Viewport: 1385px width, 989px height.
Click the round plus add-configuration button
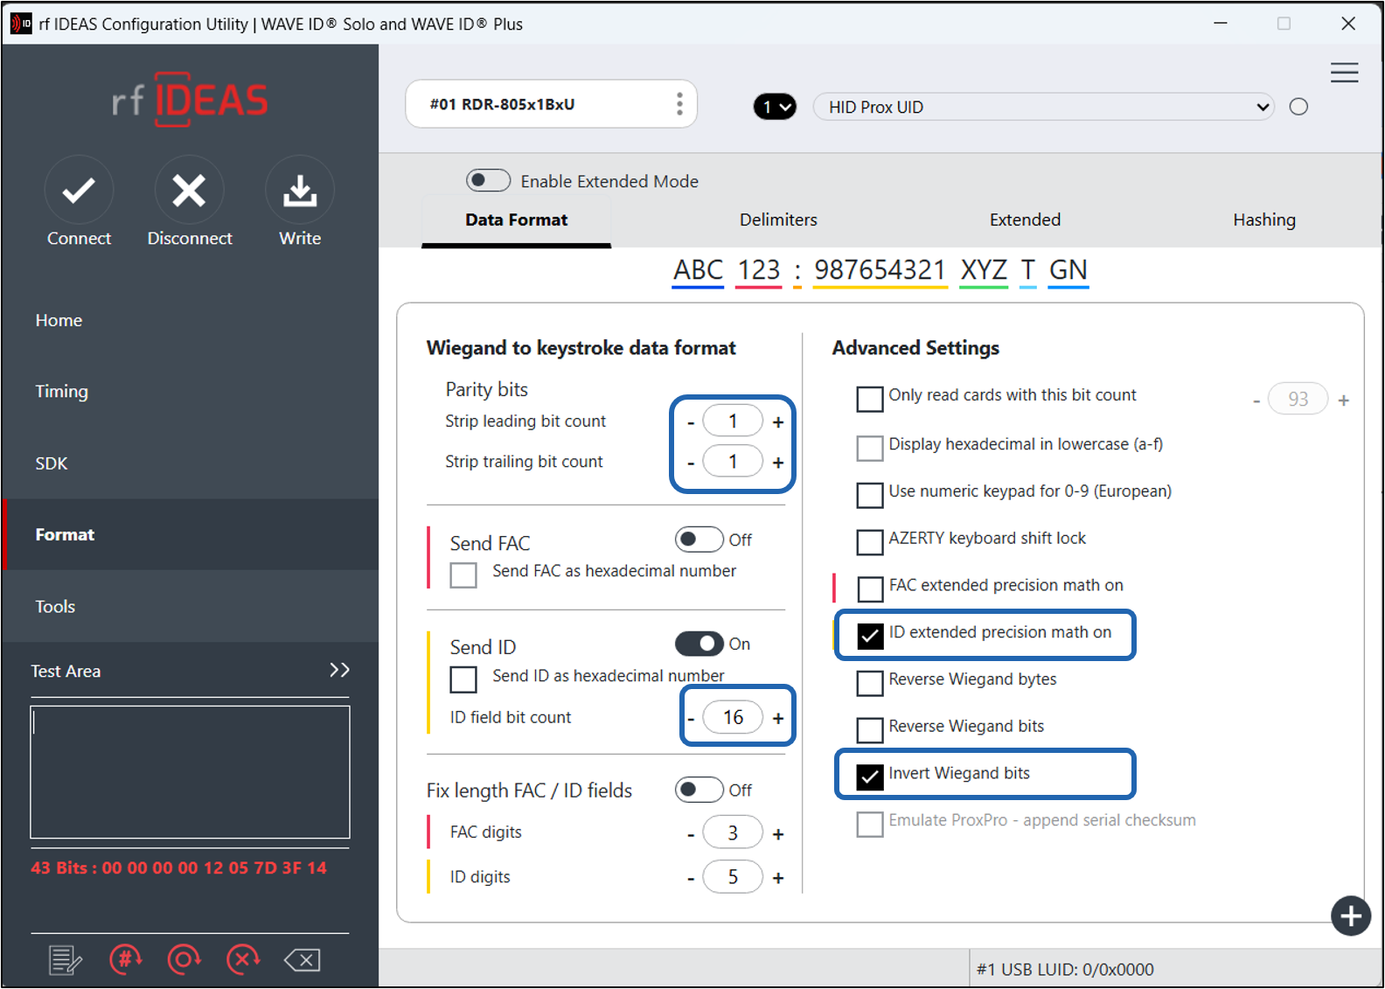point(1351,916)
